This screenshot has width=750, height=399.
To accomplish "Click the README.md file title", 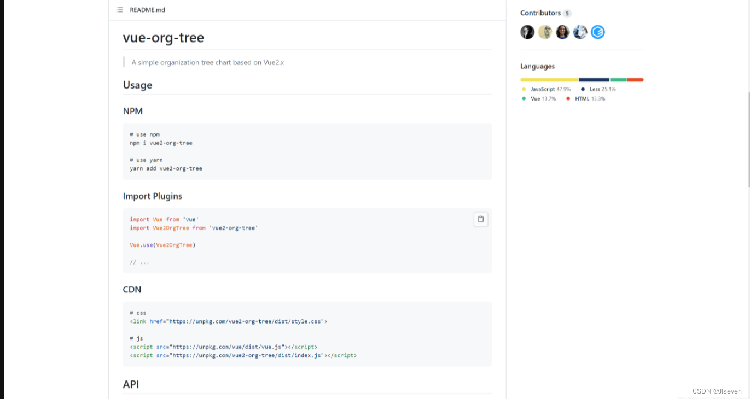I will (x=147, y=10).
